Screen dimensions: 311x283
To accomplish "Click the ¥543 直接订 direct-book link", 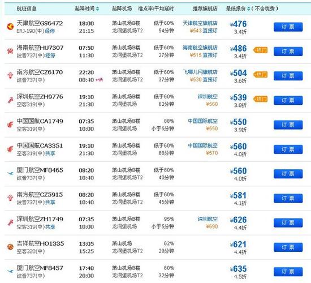I will (x=204, y=31).
